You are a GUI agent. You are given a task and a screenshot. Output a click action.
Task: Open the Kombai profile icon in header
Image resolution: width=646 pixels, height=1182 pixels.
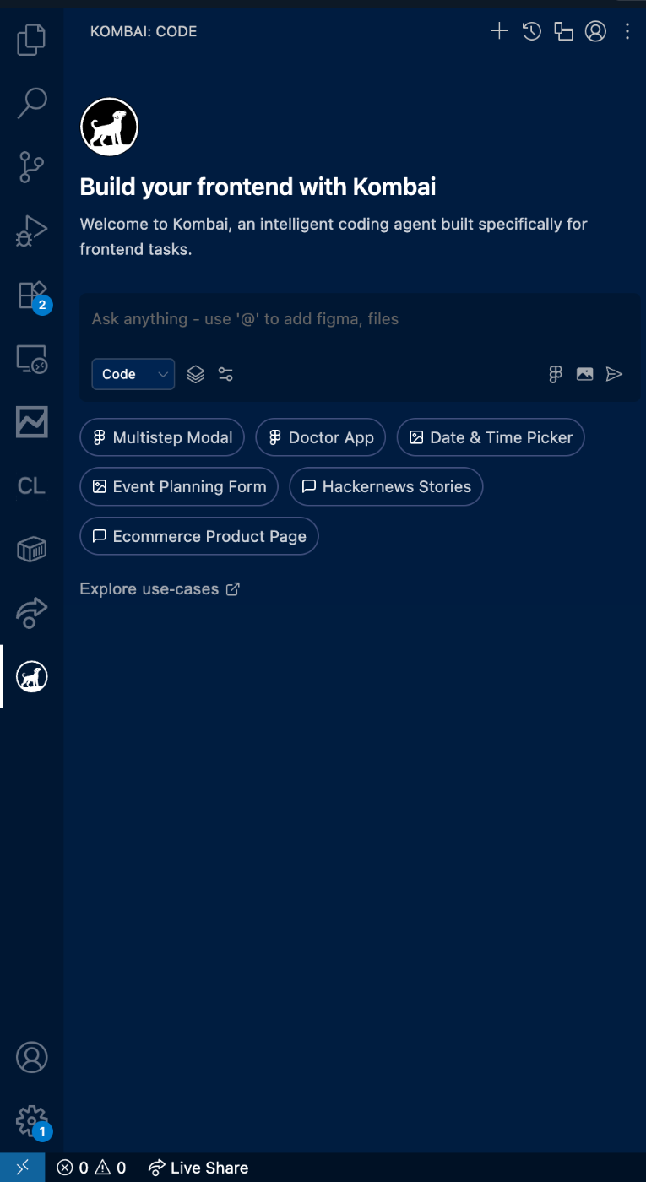[x=595, y=31]
